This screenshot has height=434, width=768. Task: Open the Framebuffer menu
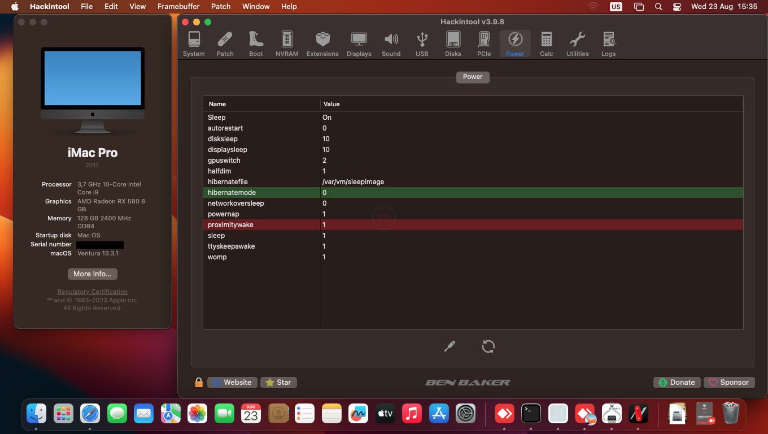point(178,6)
